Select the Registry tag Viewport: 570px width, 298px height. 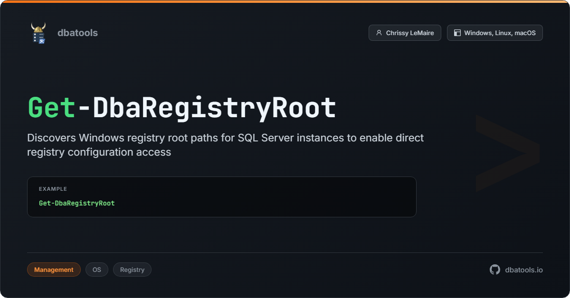tap(132, 270)
